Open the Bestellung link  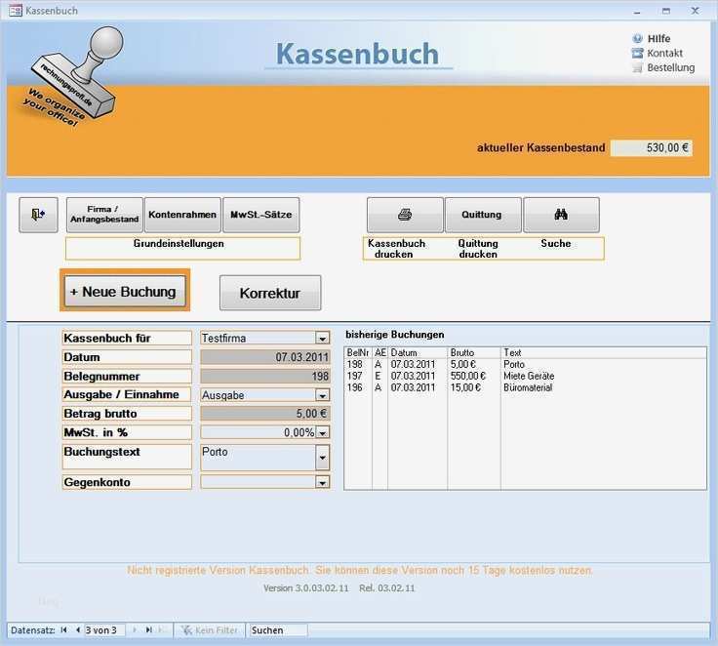coord(671,67)
